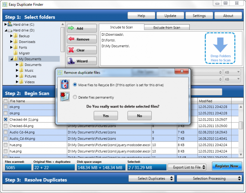Screen dimensions: 246x193
Task: Click the Migratr folder icon
Action: pyautogui.click(x=15, y=53)
